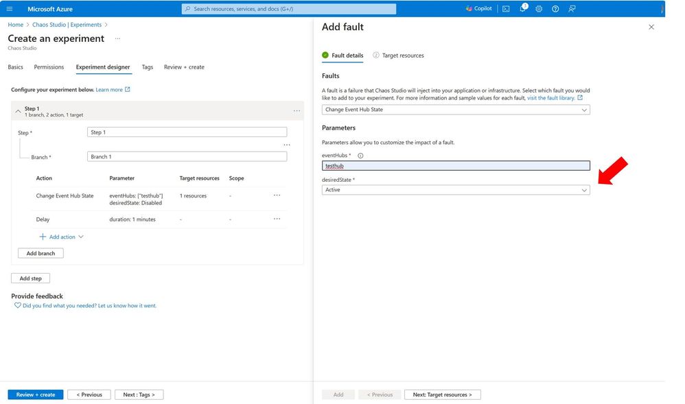Collapse the Step 1 section

pos(18,110)
